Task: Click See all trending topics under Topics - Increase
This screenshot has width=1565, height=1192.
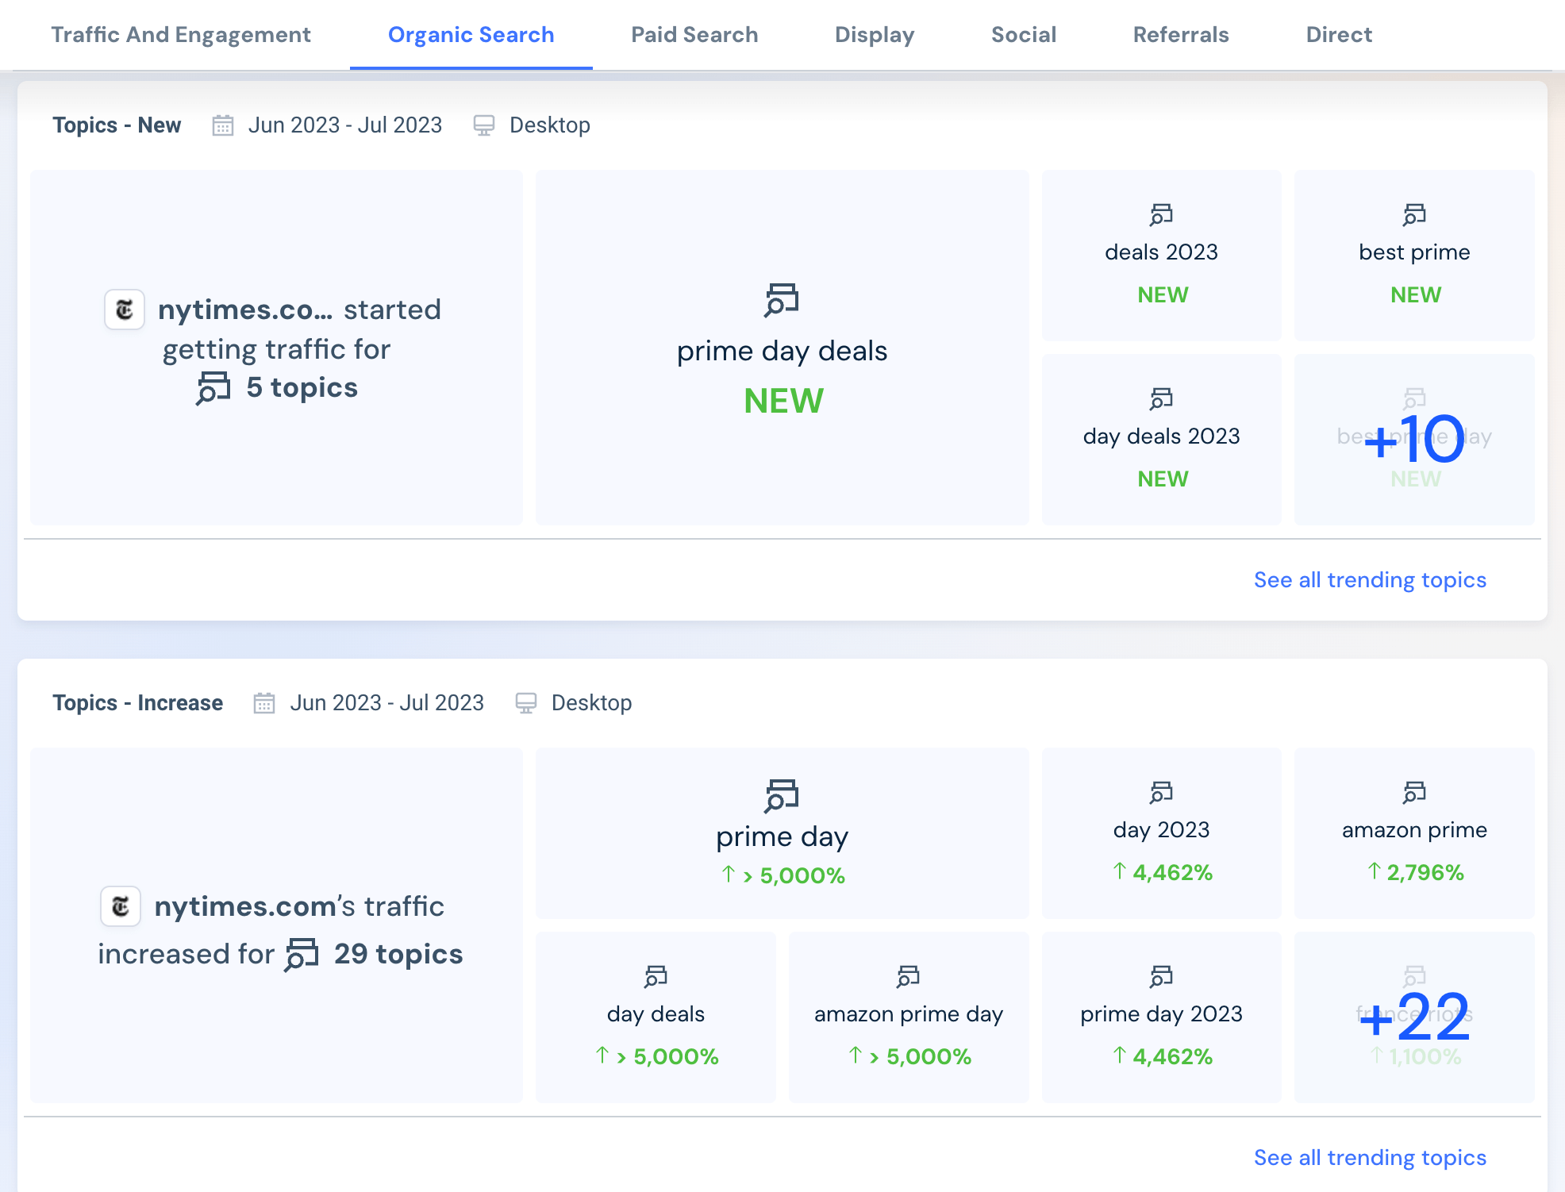Action: (1371, 1157)
